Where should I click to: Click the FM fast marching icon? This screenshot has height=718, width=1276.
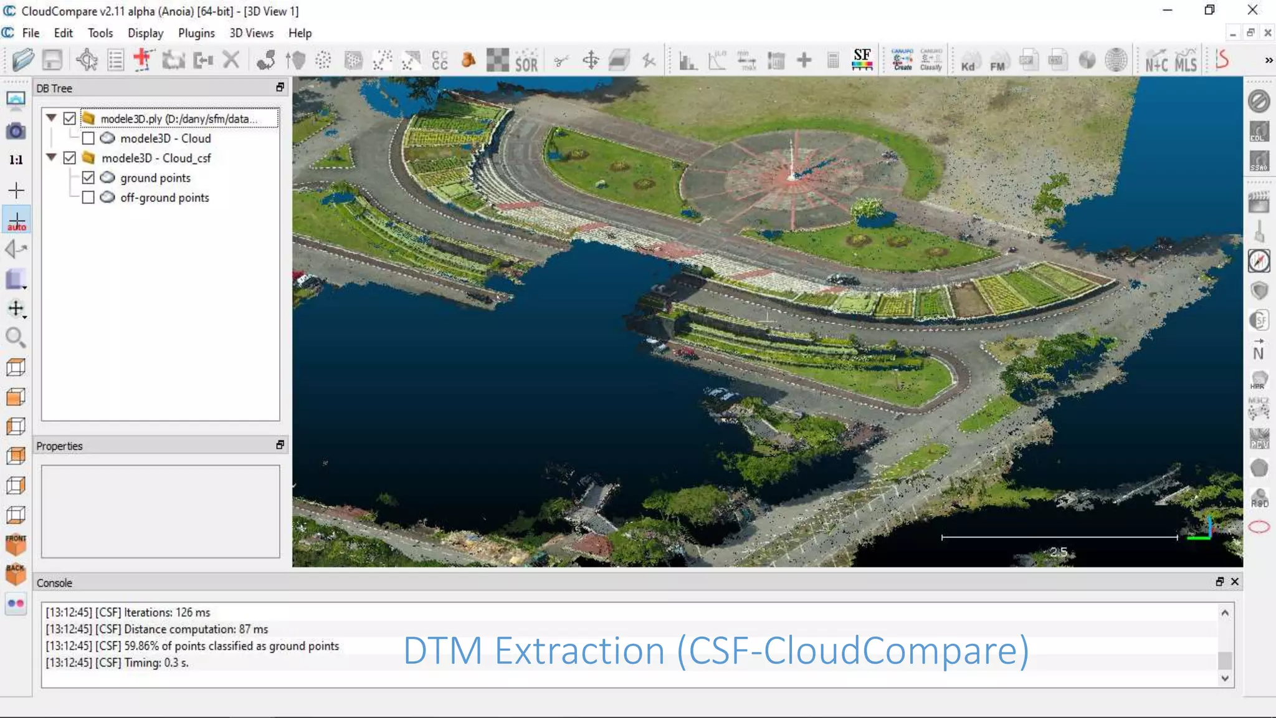tap(997, 60)
